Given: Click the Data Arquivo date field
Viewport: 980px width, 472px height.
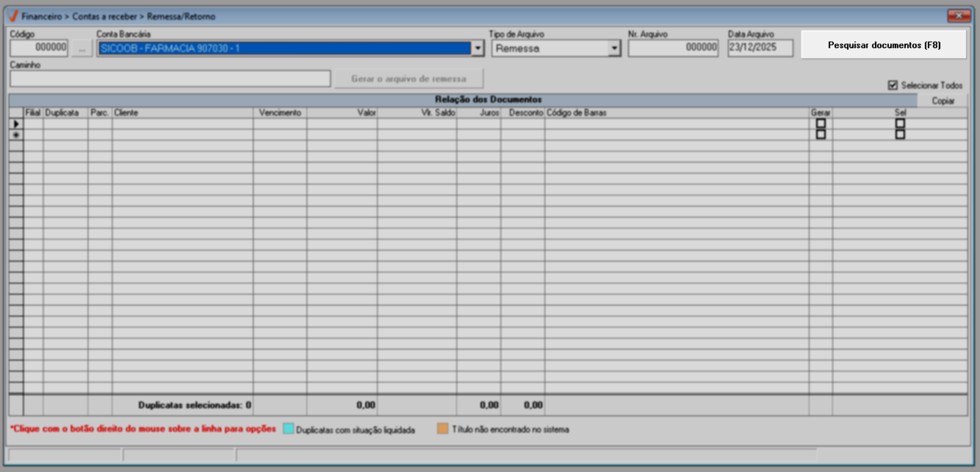Looking at the screenshot, I should [x=760, y=47].
